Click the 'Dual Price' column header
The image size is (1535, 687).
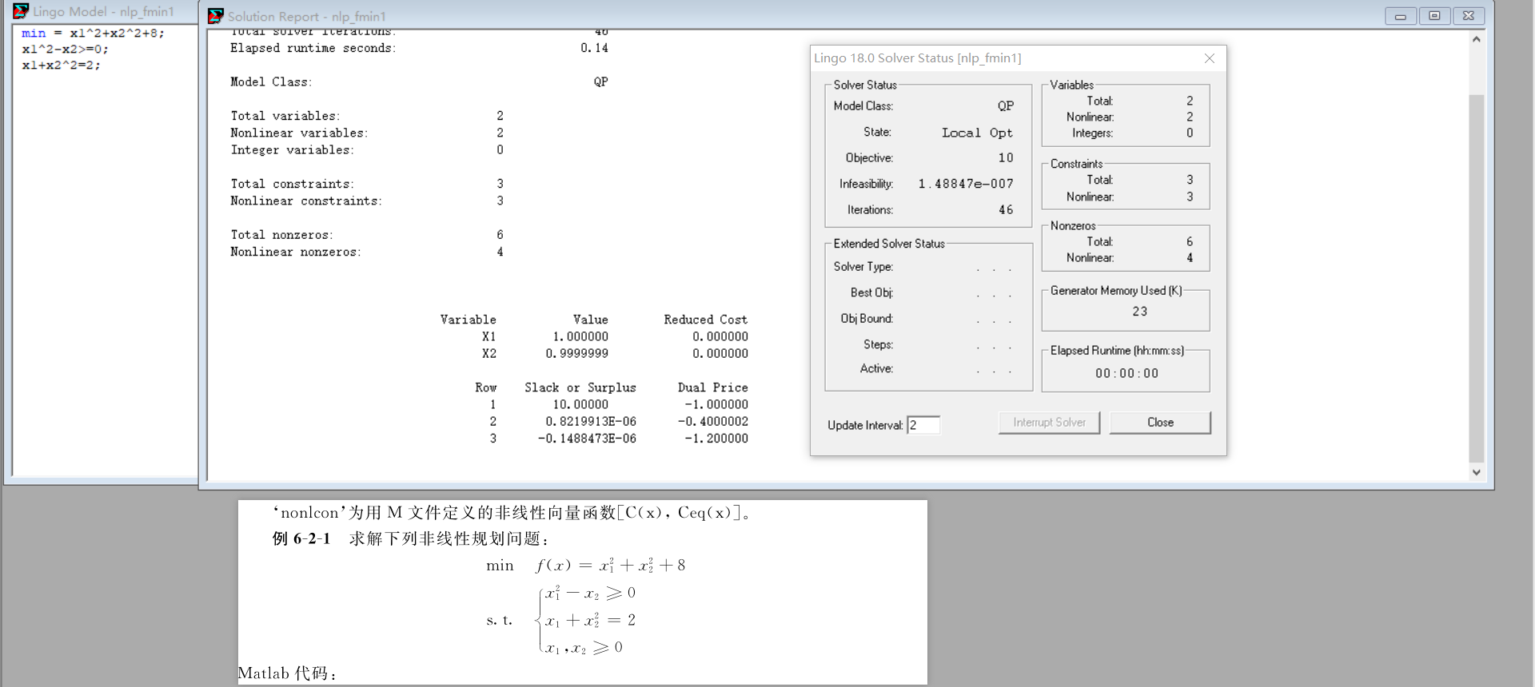tap(712, 387)
